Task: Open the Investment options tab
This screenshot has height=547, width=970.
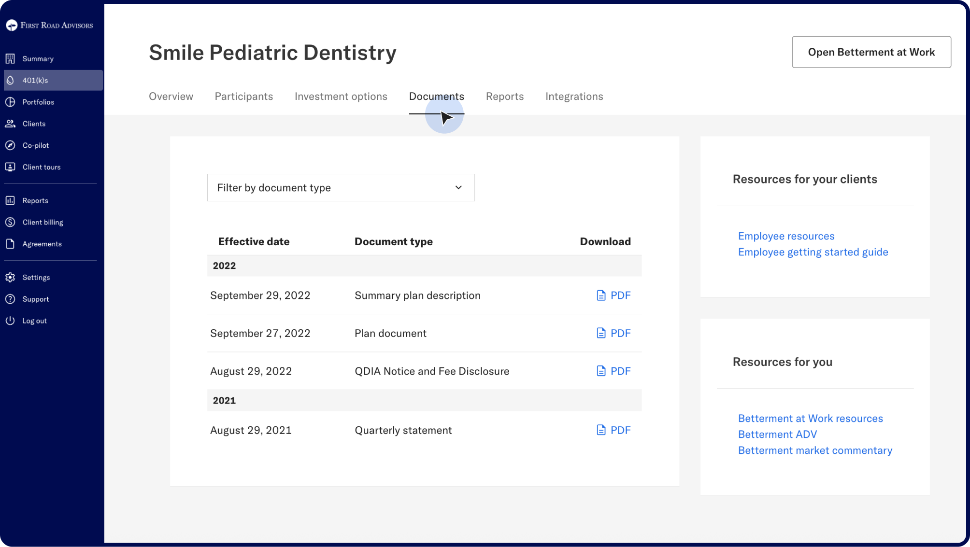Action: point(341,97)
